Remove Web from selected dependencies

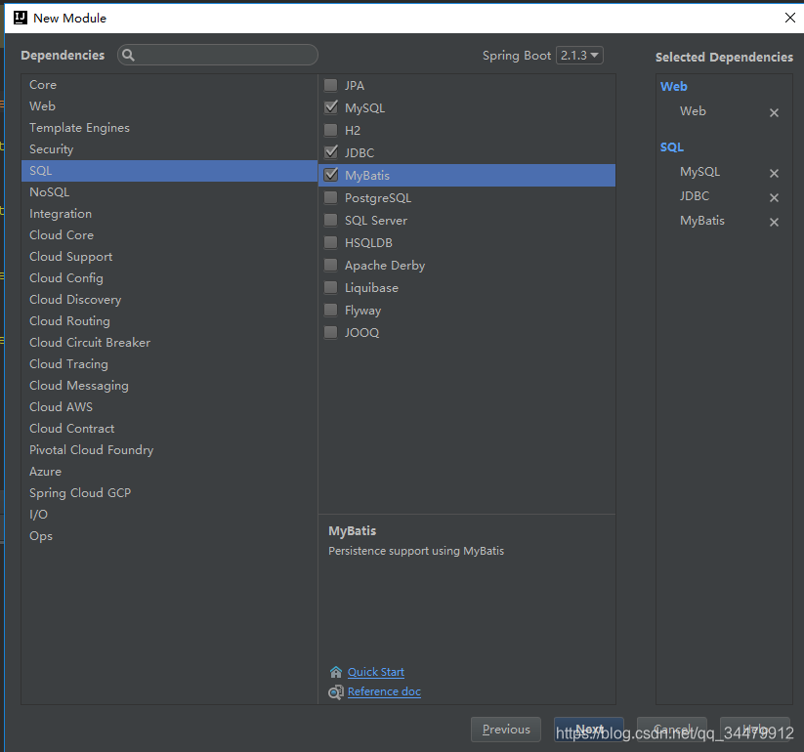point(774,112)
